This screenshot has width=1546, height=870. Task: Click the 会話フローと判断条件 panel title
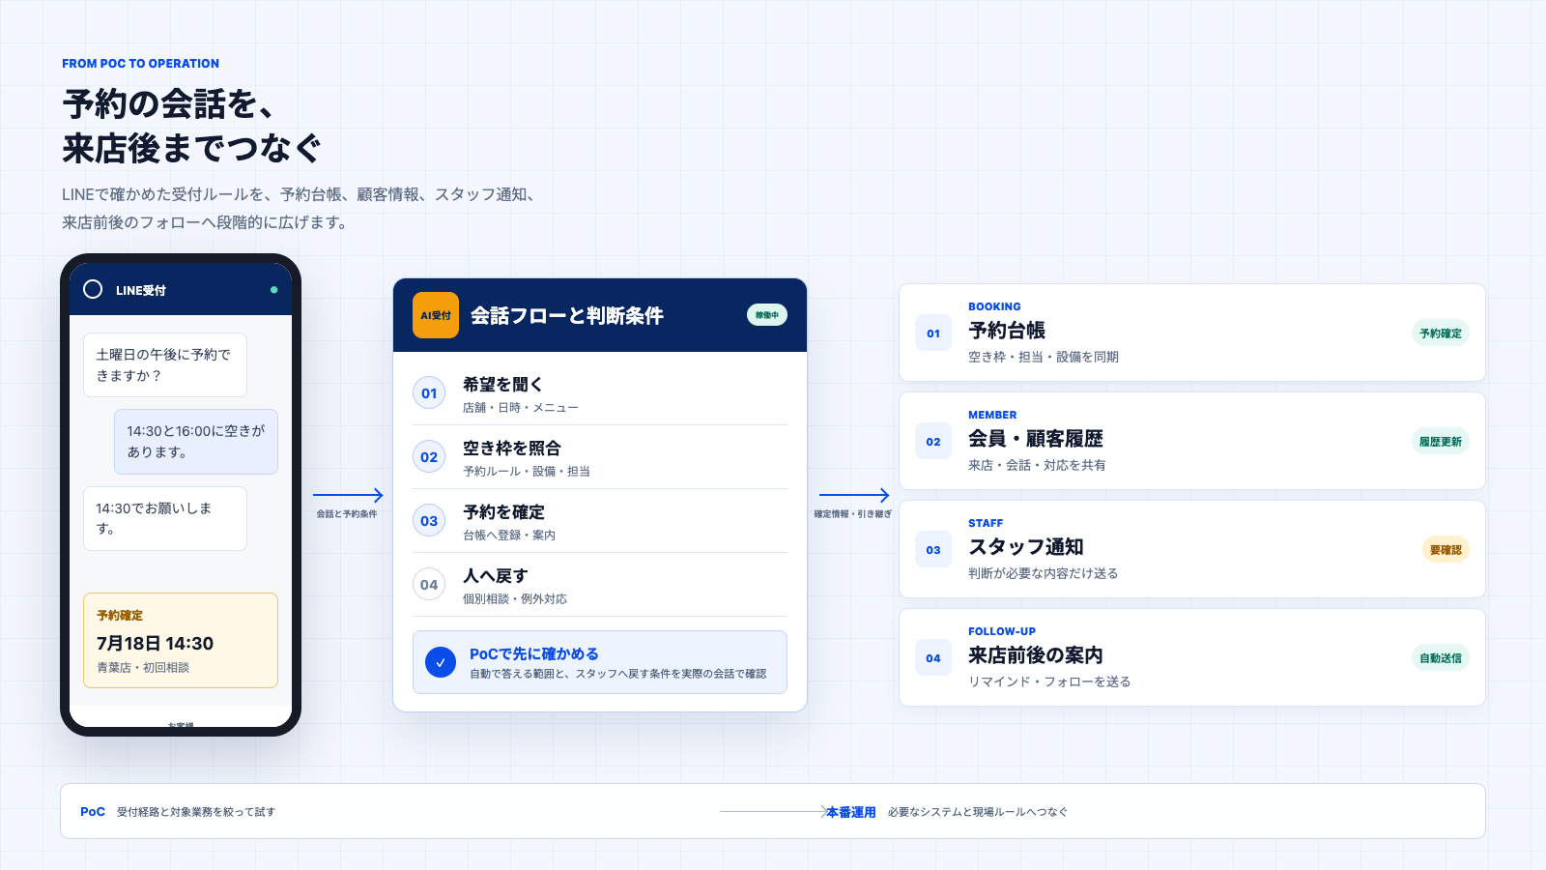coord(567,315)
